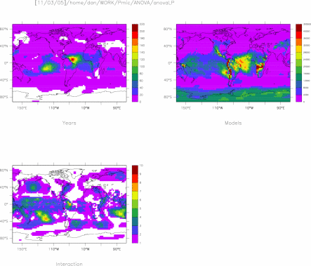Pick the magenta bottom segment of Years colorbar
The width and height of the screenshot is (311, 266).
pyautogui.click(x=135, y=98)
